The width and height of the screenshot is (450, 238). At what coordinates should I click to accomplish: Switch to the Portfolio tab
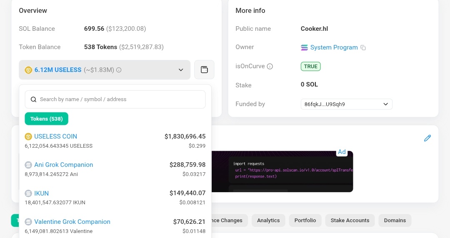click(x=305, y=220)
